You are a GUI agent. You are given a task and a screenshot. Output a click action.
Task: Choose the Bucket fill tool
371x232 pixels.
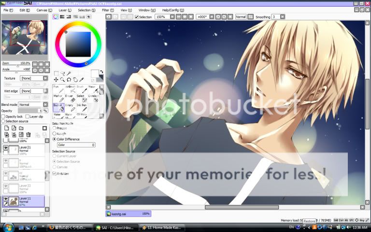click(x=58, y=108)
